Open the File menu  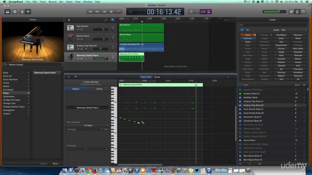coord(28,2)
